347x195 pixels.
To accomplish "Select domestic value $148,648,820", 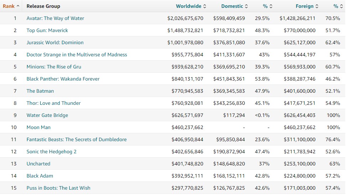I will click(229, 164).
